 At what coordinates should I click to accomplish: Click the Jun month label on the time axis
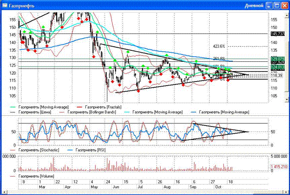click(116, 187)
